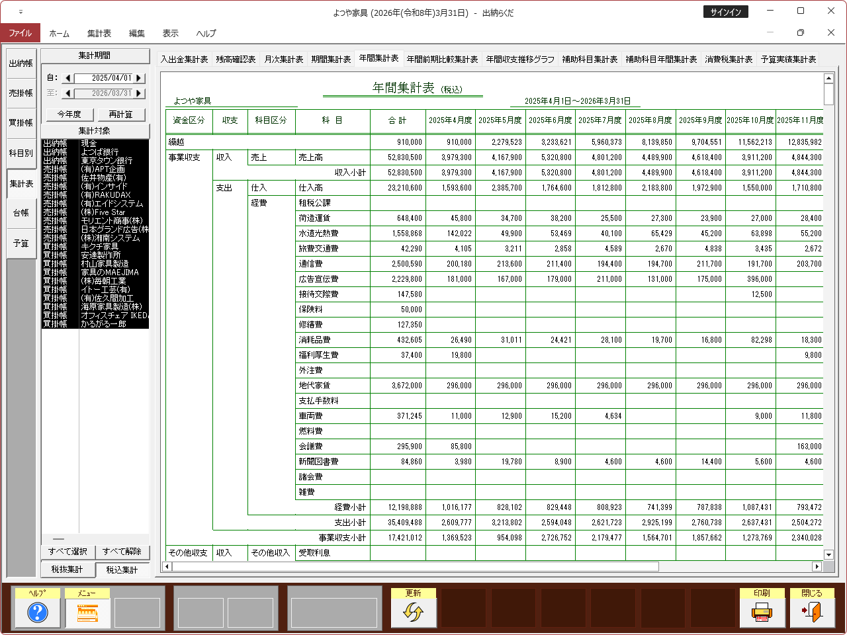The width and height of the screenshot is (847, 635).
Task: Open the 集計表 menu
Action: [x=99, y=33]
